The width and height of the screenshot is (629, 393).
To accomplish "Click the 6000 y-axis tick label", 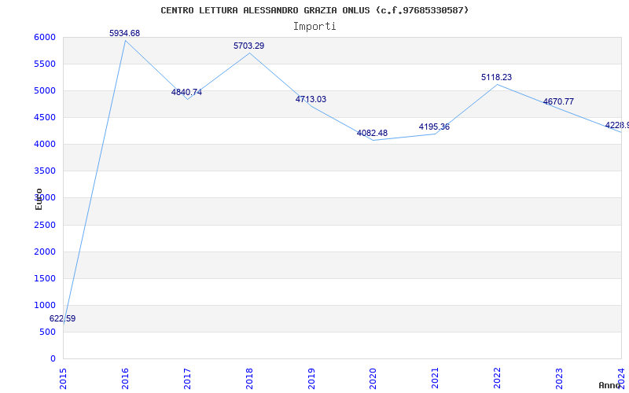I will (45, 37).
